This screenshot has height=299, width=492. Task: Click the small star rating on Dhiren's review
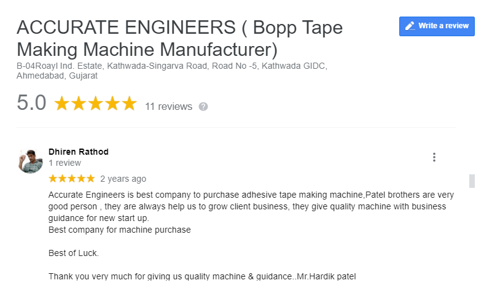(x=71, y=179)
